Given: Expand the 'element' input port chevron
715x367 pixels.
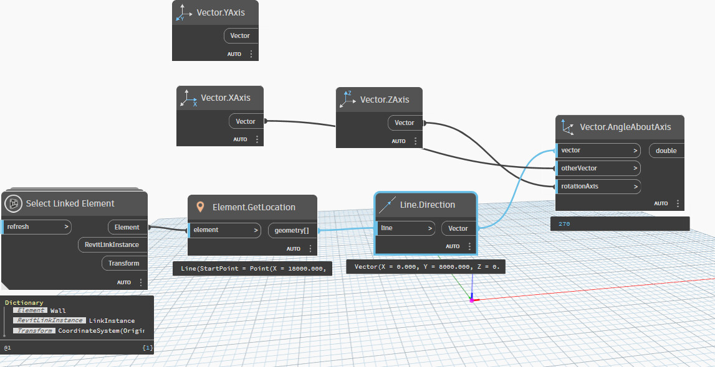Looking at the screenshot, I should tap(256, 230).
